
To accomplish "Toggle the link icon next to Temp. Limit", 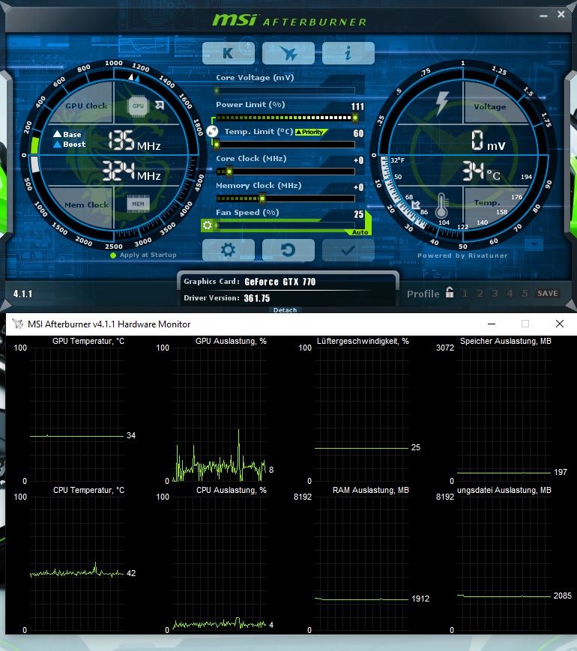I will (x=212, y=131).
